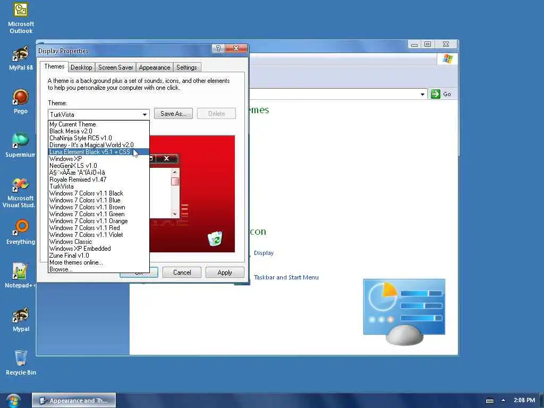Choose Windows Classic theme
This screenshot has height=408, width=544.
click(x=98, y=242)
